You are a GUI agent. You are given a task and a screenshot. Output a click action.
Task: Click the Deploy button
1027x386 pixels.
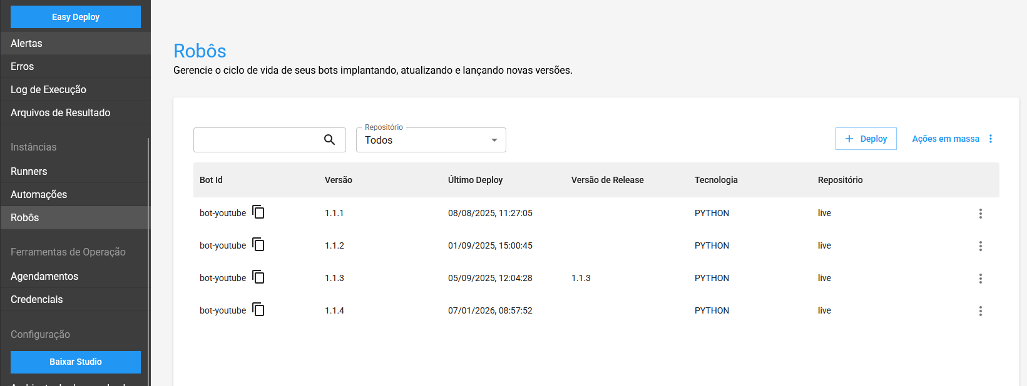866,139
